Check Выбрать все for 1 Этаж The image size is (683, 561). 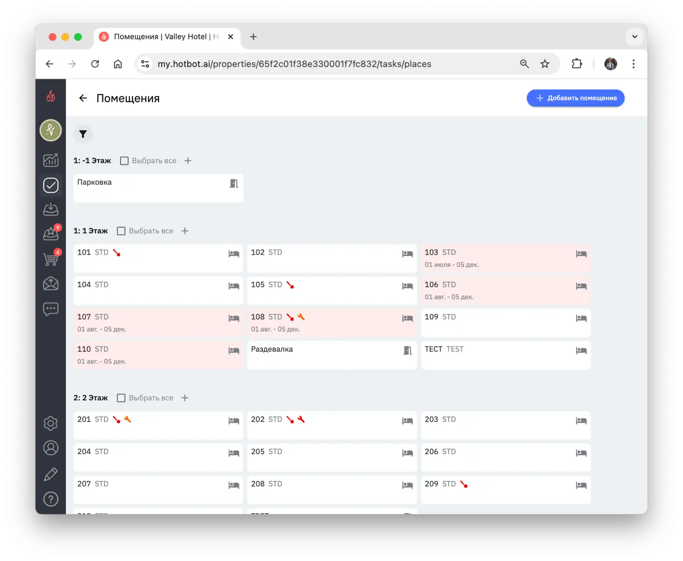121,231
